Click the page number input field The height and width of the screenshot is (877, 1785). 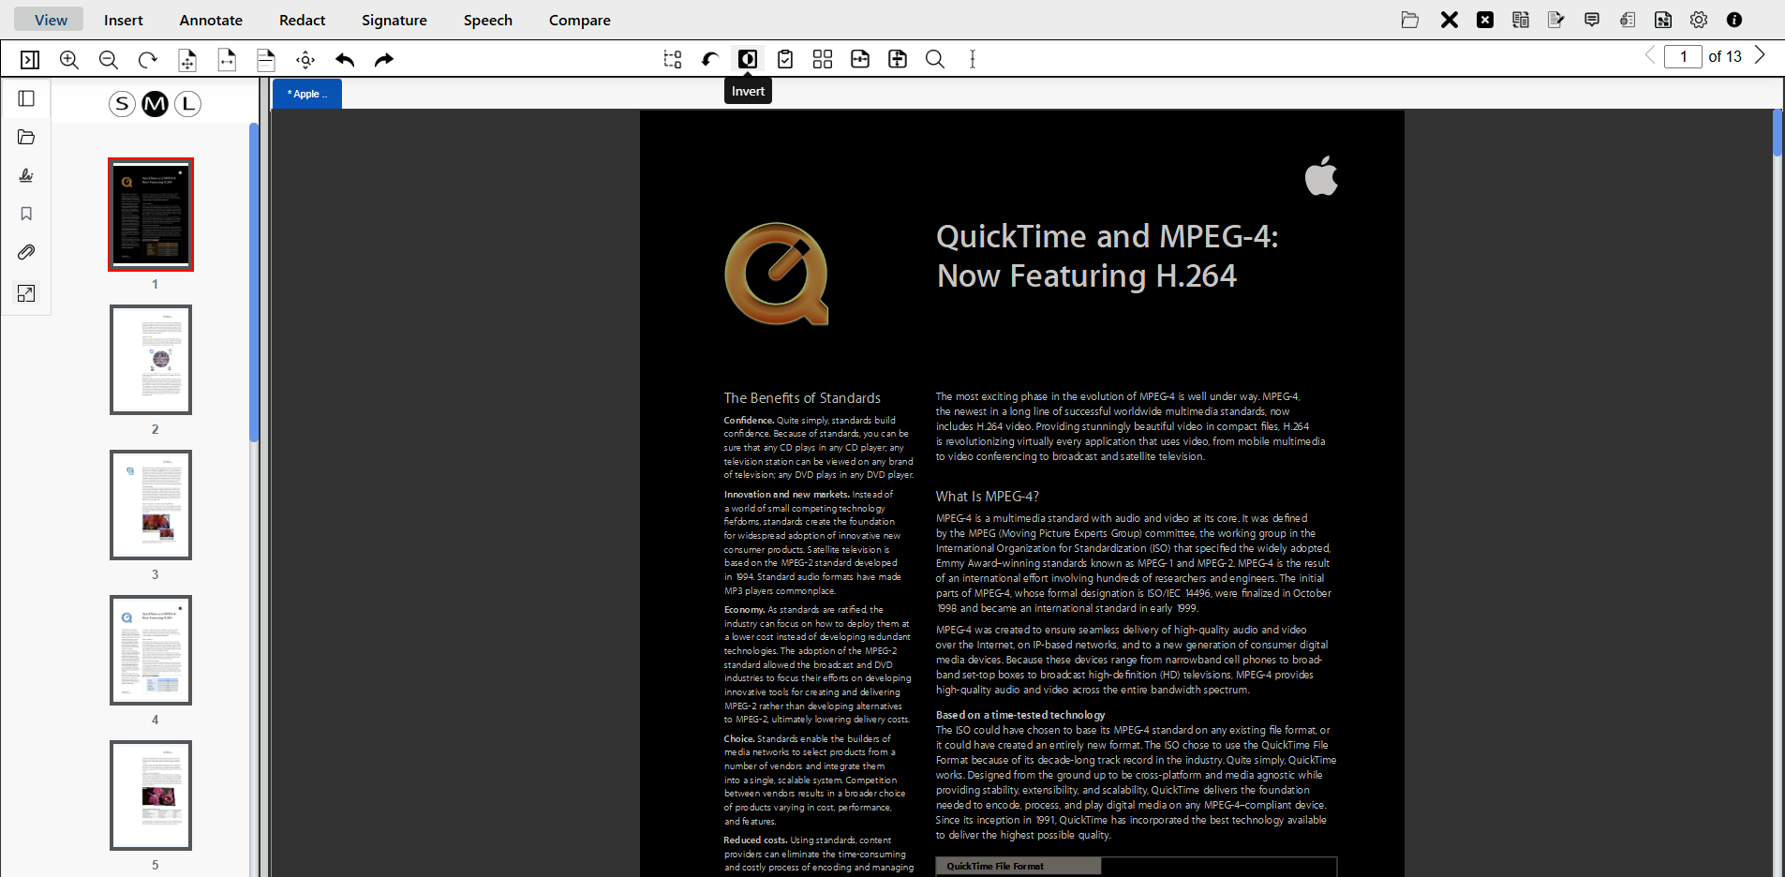(1683, 56)
